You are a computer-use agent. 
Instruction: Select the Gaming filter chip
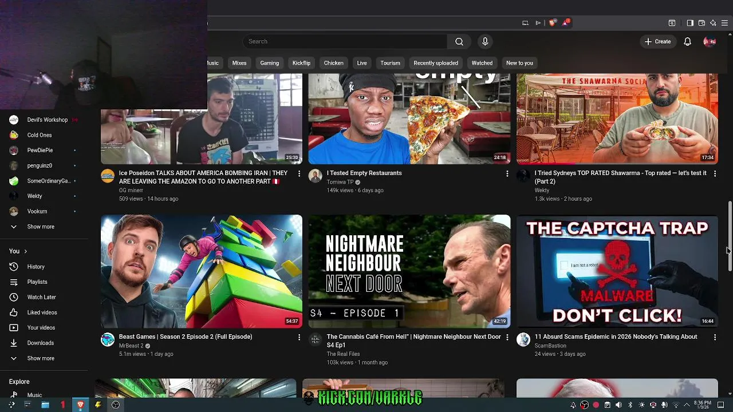point(269,63)
